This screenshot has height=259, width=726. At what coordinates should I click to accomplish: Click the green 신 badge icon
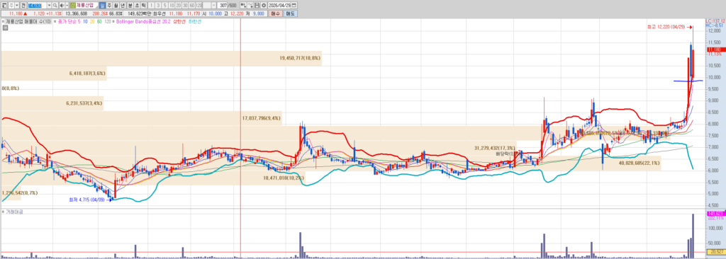click(x=73, y=5)
